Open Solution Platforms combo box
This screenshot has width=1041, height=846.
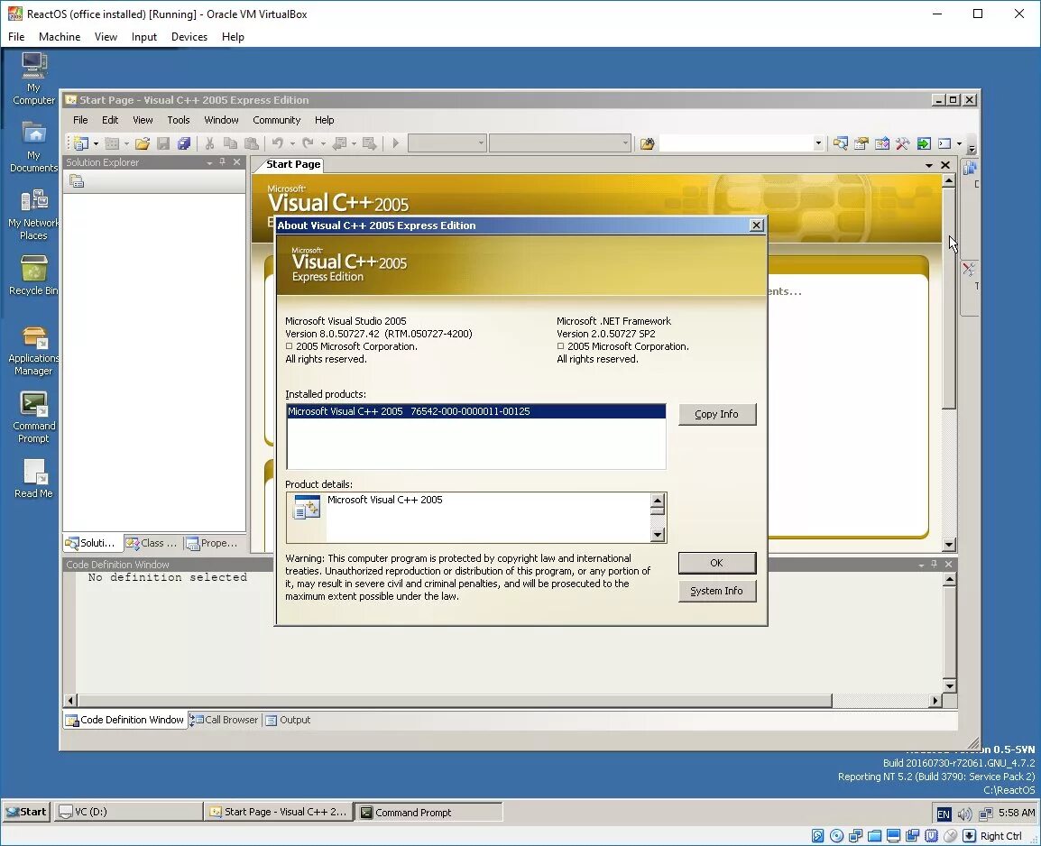pyautogui.click(x=559, y=143)
